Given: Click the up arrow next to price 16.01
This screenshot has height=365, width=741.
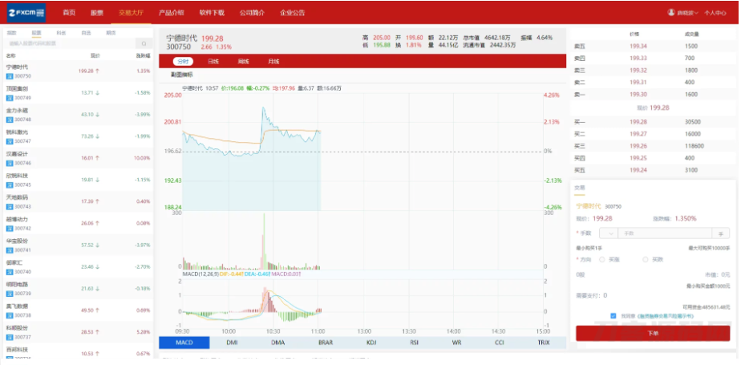Looking at the screenshot, I should (x=97, y=158).
